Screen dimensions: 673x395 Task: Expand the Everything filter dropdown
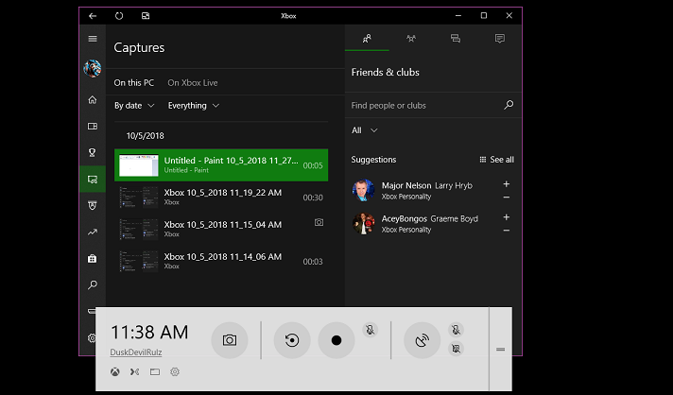click(x=194, y=106)
